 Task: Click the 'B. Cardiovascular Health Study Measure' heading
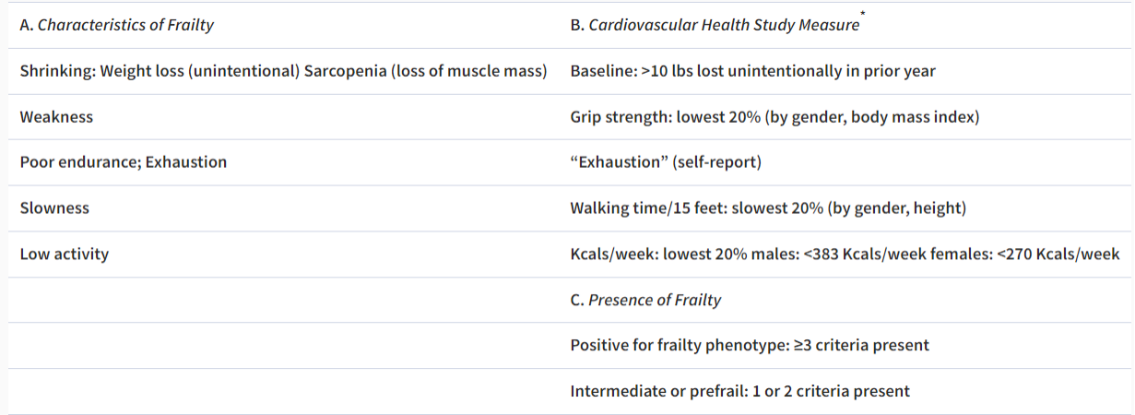point(715,25)
